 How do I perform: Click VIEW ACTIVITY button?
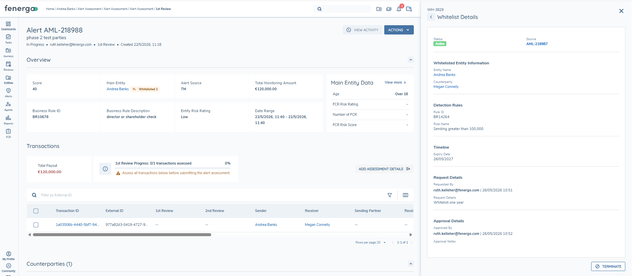(x=362, y=30)
